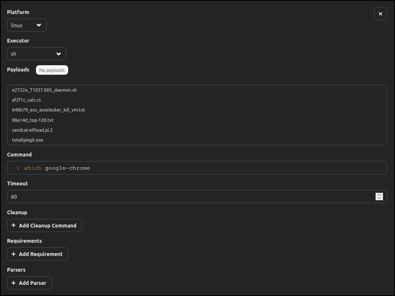Click Add Cleanup Command button
Image resolution: width=395 pixels, height=296 pixels.
(x=45, y=225)
